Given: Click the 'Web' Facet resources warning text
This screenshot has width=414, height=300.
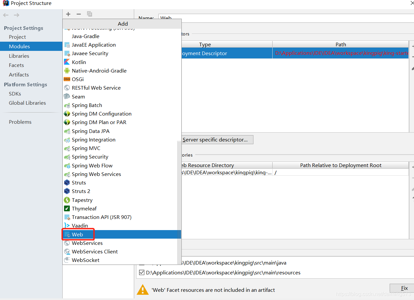Looking at the screenshot, I should coord(213,290).
